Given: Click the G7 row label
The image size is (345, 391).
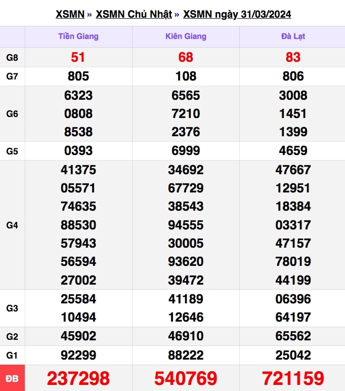Looking at the screenshot, I should (12, 76).
